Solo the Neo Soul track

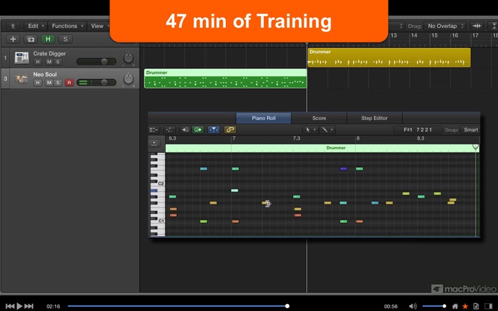[x=58, y=83]
